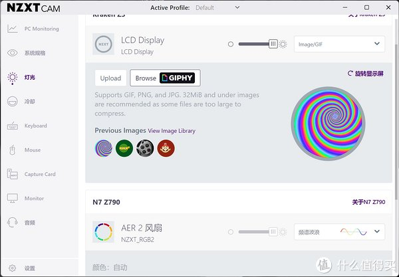Click the AER 2 风扇 minimum brightness circle icon
Image resolution: width=399 pixels, height=277 pixels.
point(231,232)
